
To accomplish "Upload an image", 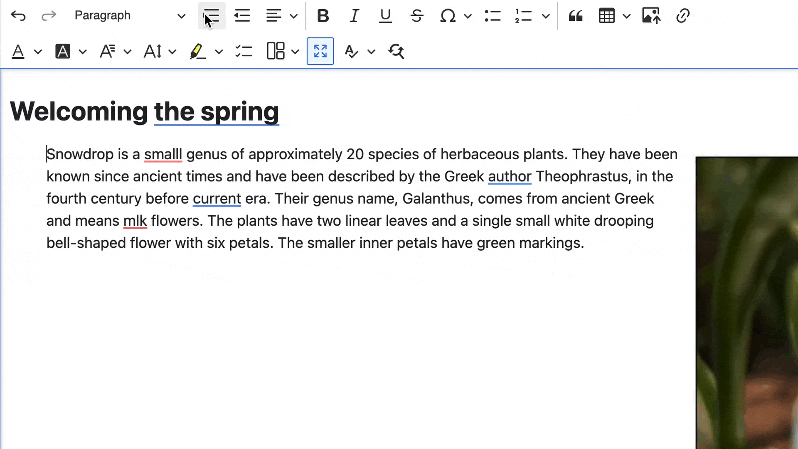I will [x=651, y=16].
